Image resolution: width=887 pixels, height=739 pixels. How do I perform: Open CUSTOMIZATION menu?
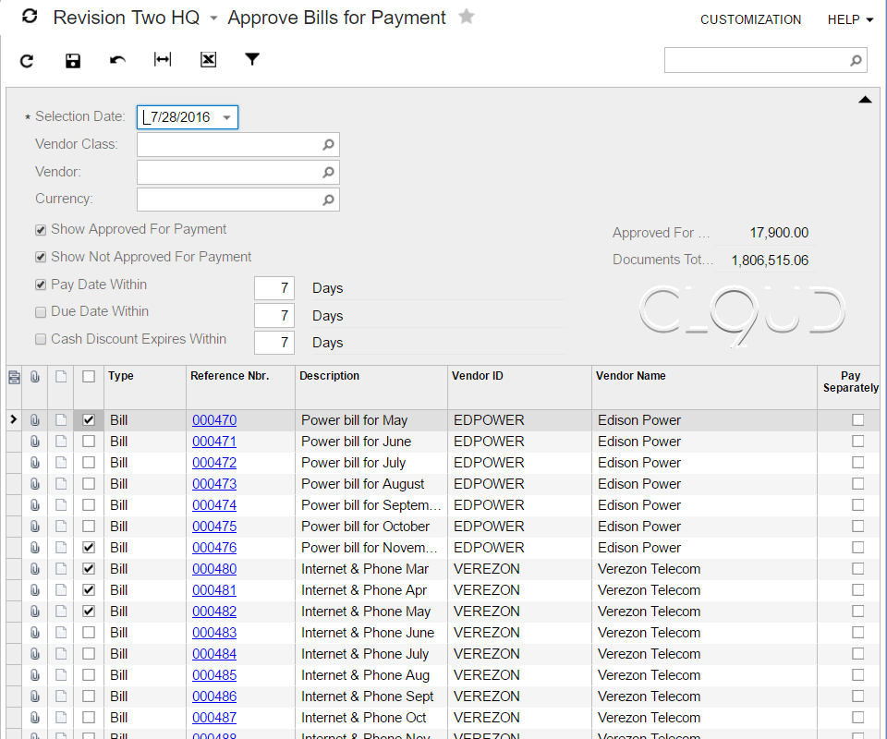pos(750,19)
